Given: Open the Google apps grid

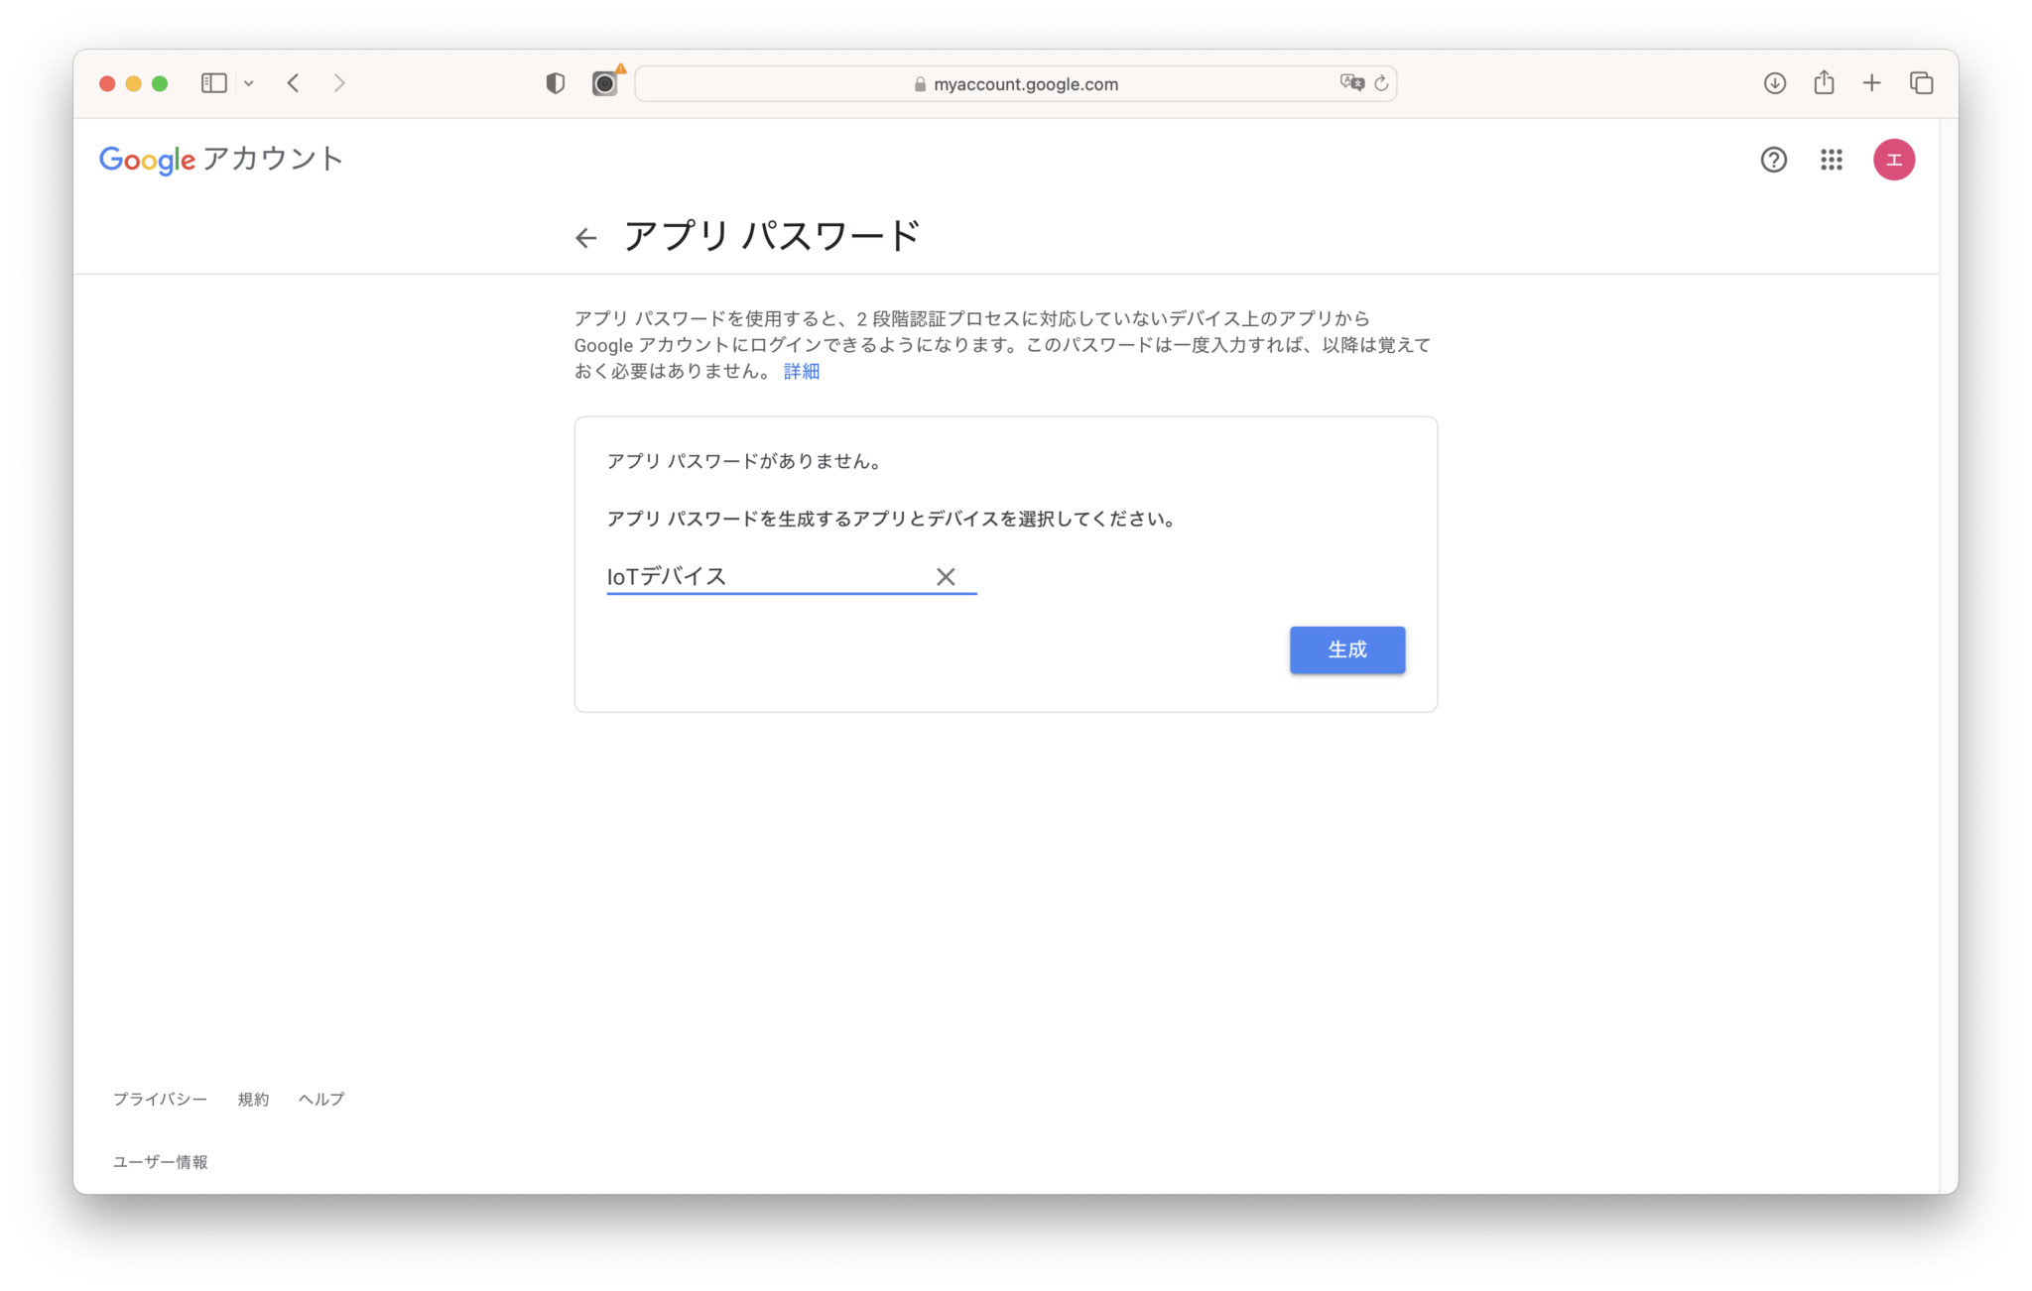Looking at the screenshot, I should pos(1832,160).
